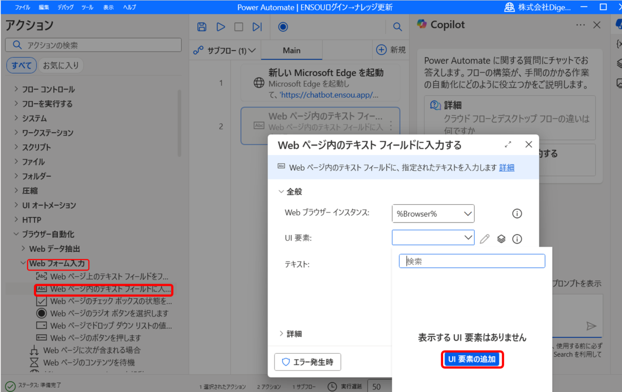Stop the flow with the square stop icon
622x392 pixels.
pos(239,27)
